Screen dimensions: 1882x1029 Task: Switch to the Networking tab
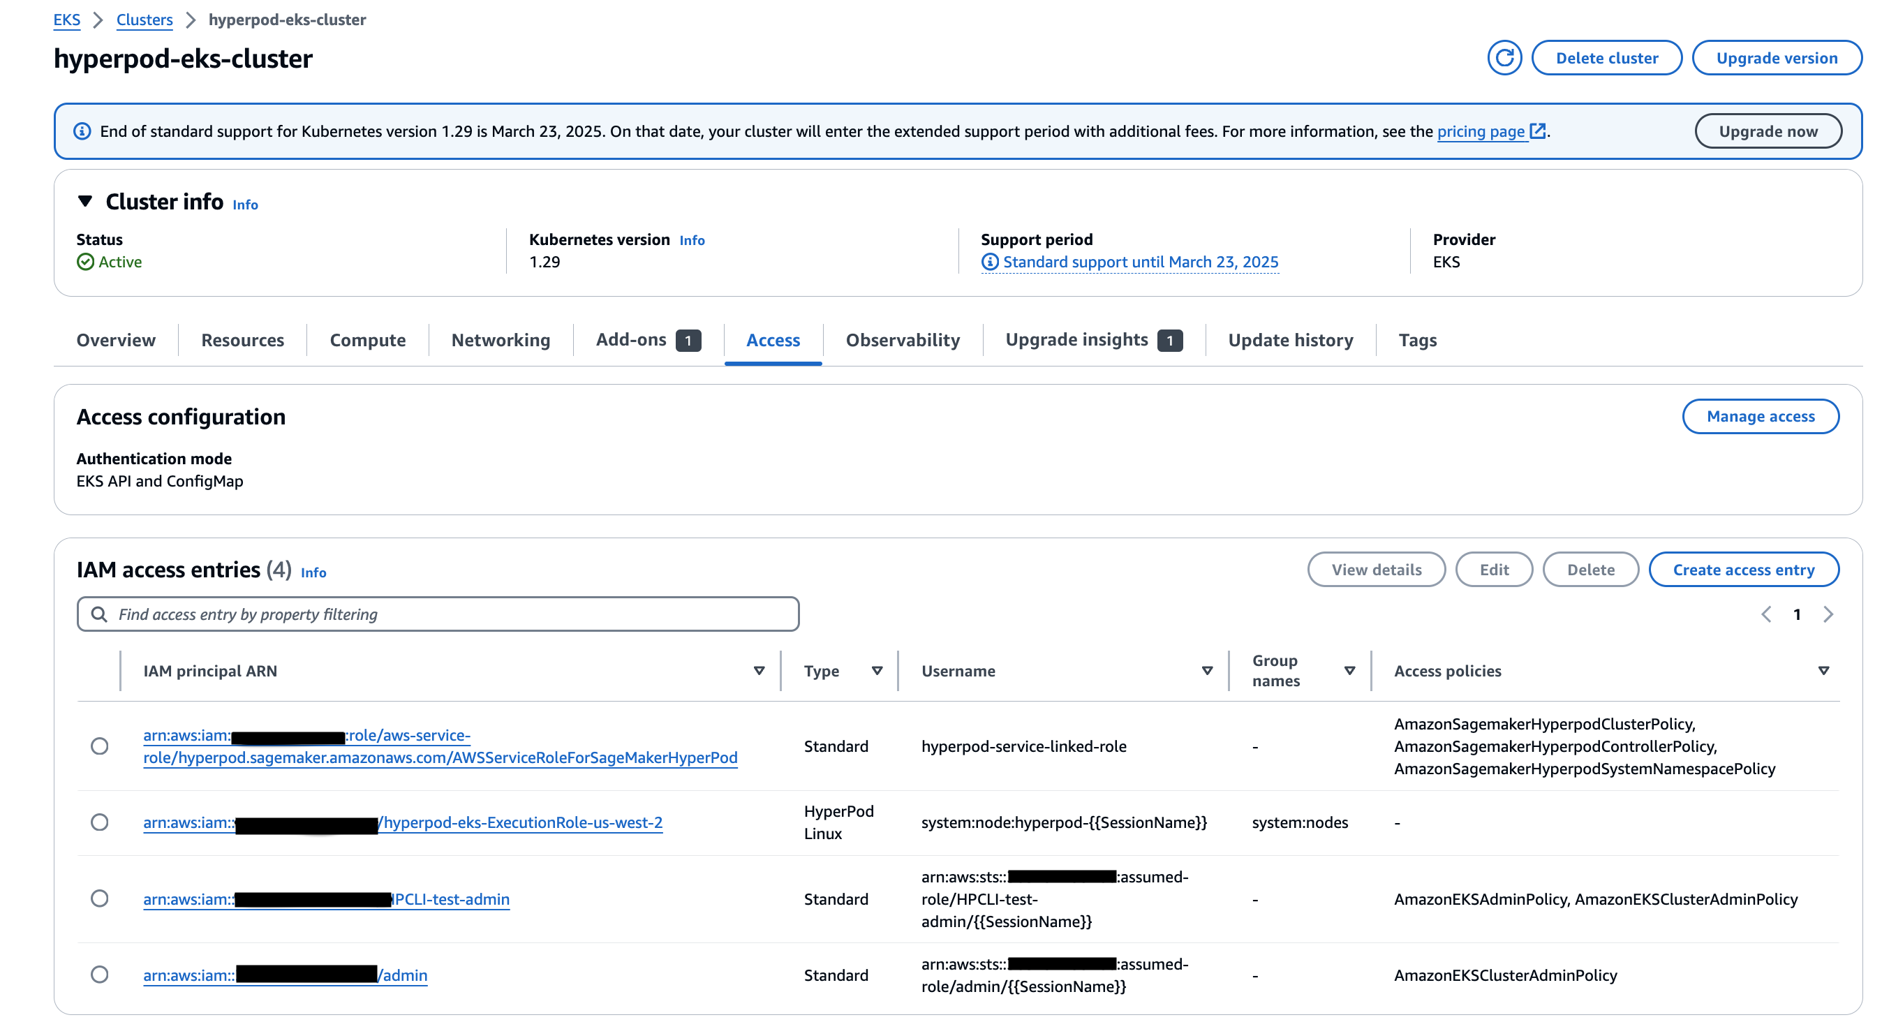tap(501, 340)
